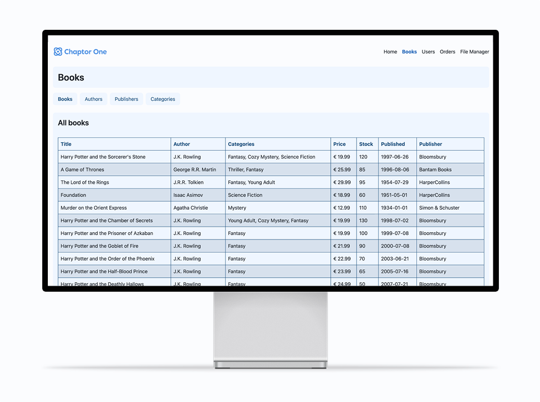This screenshot has height=402, width=540.
Task: Select the Books sub-tab
Action: (x=65, y=99)
